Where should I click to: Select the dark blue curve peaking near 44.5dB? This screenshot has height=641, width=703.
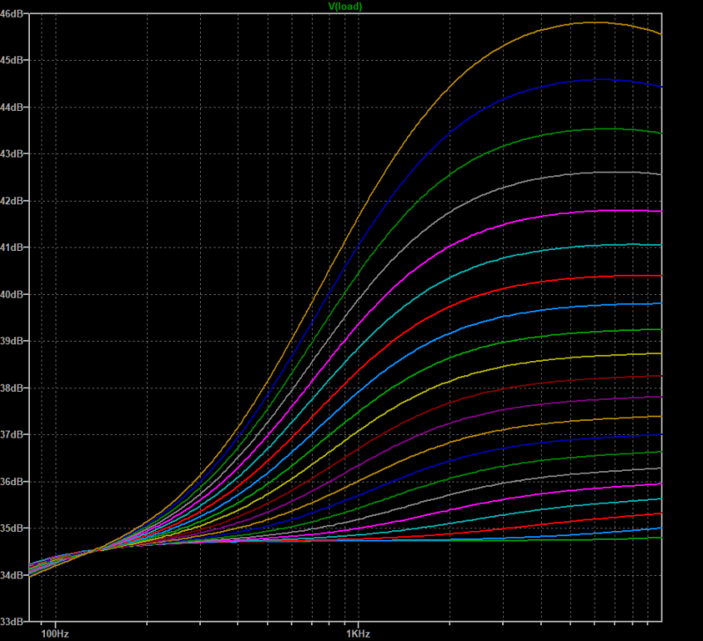click(x=596, y=79)
